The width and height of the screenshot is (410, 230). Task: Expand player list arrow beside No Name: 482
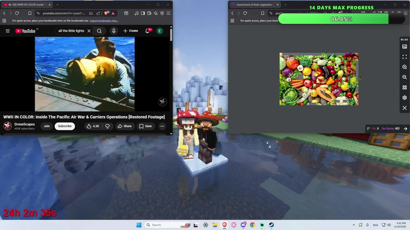coord(405,129)
